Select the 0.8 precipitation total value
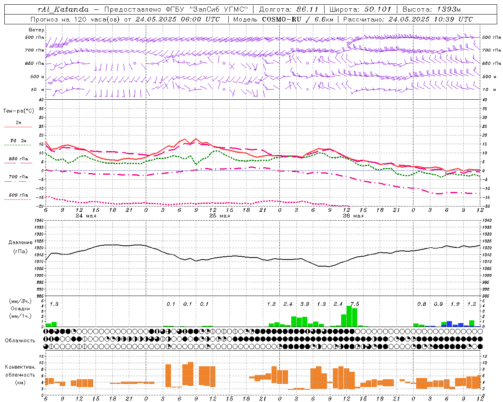This screenshot has height=402, width=503. point(421,304)
